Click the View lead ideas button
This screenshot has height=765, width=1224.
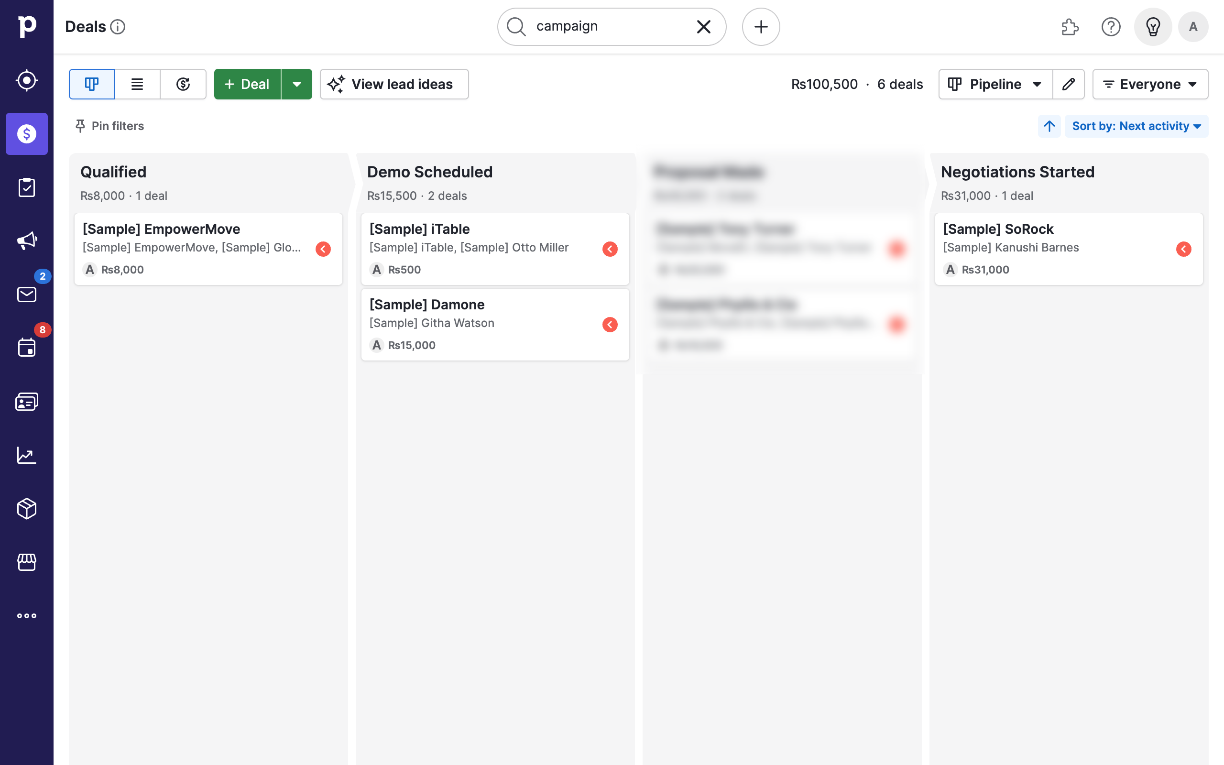394,84
